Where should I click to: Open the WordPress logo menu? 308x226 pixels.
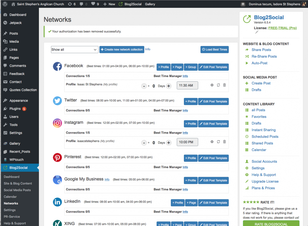[5, 4]
